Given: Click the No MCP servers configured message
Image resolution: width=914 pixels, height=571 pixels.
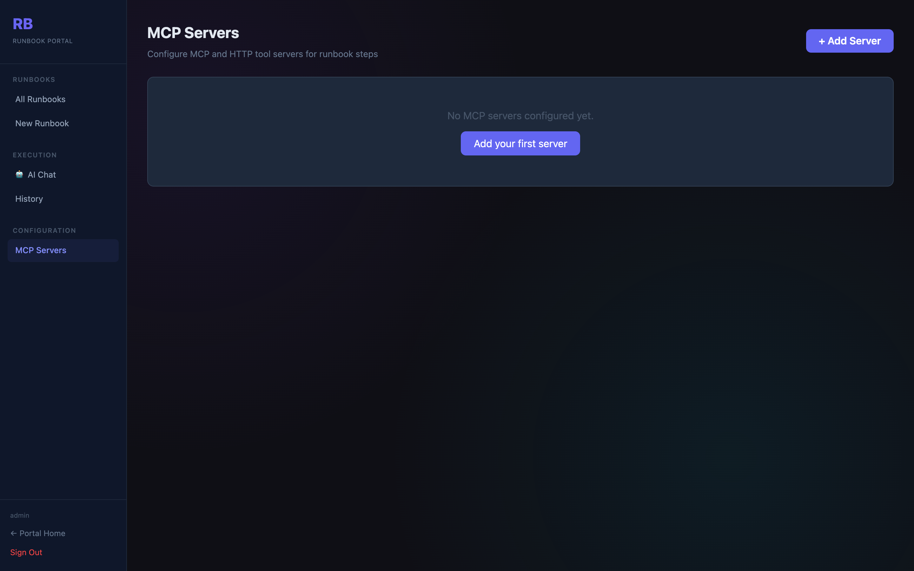Looking at the screenshot, I should tap(520, 115).
